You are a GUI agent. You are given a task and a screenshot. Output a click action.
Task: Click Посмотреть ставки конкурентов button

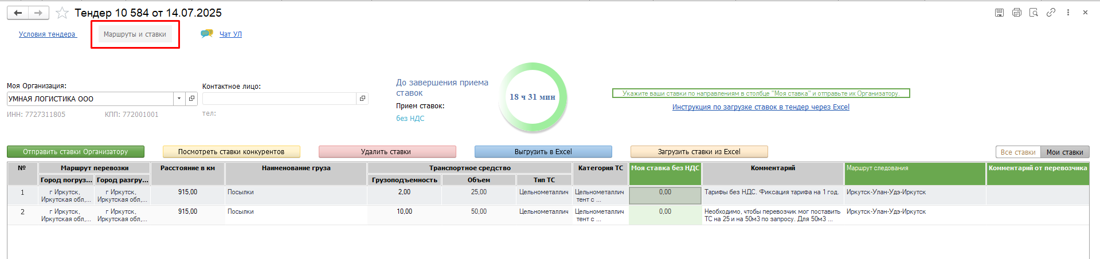(x=232, y=152)
